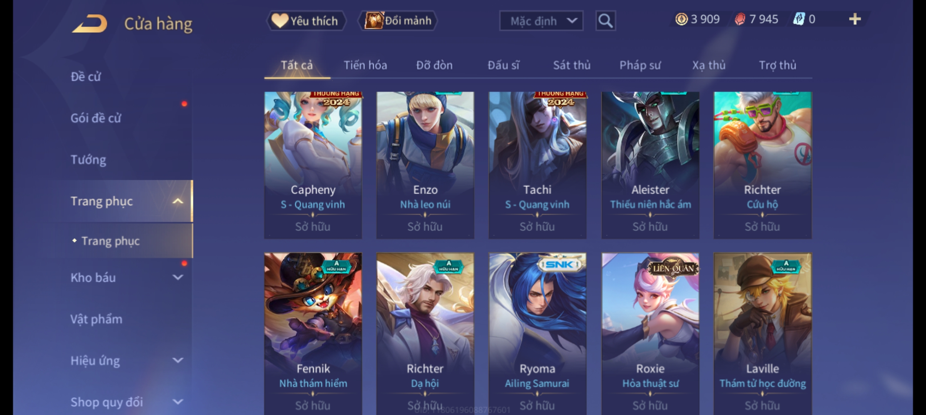Open Đổi mảnh fragment exchange chest

[398, 21]
